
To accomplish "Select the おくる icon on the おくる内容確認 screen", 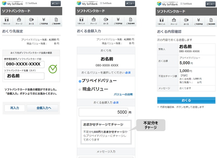I will tap(186, 21).
